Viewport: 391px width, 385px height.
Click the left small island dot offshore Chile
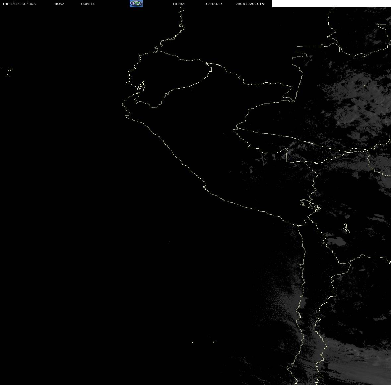[193, 342]
